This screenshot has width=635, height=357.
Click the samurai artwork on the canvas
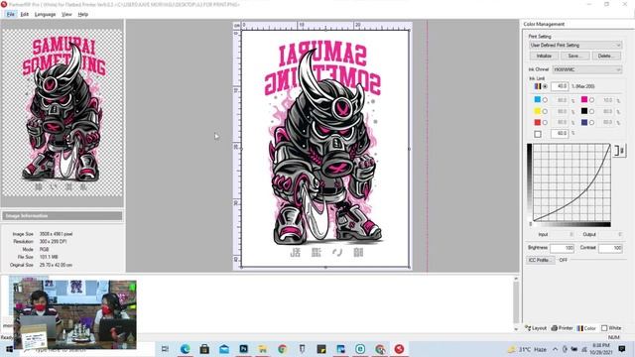[325, 149]
